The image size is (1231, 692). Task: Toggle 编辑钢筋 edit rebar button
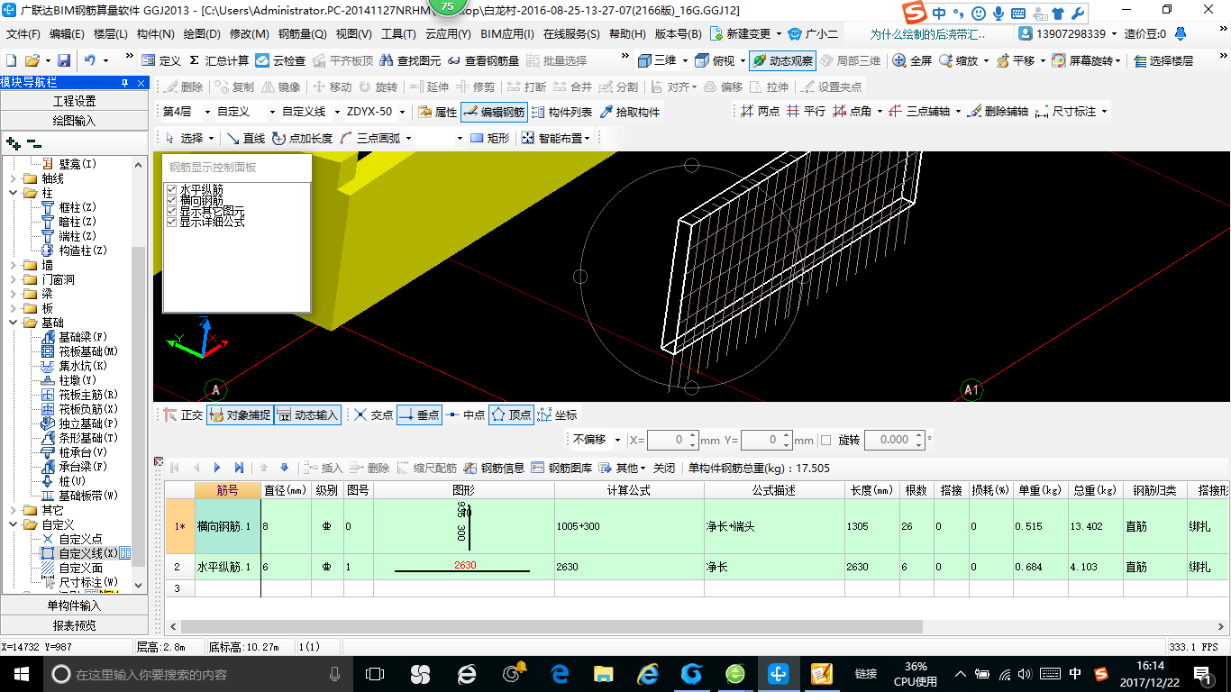click(493, 112)
